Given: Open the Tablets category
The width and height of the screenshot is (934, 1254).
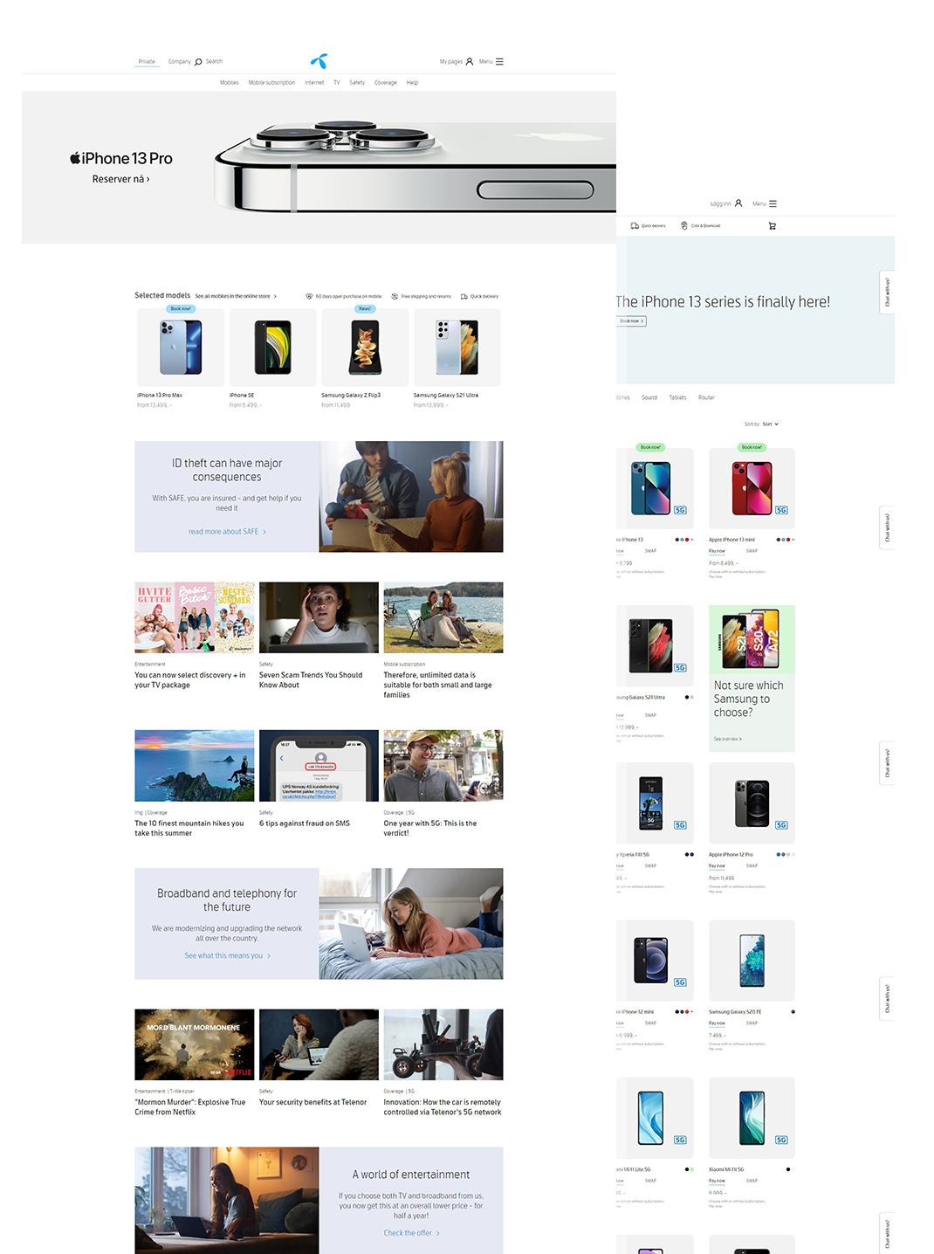Looking at the screenshot, I should (x=677, y=397).
